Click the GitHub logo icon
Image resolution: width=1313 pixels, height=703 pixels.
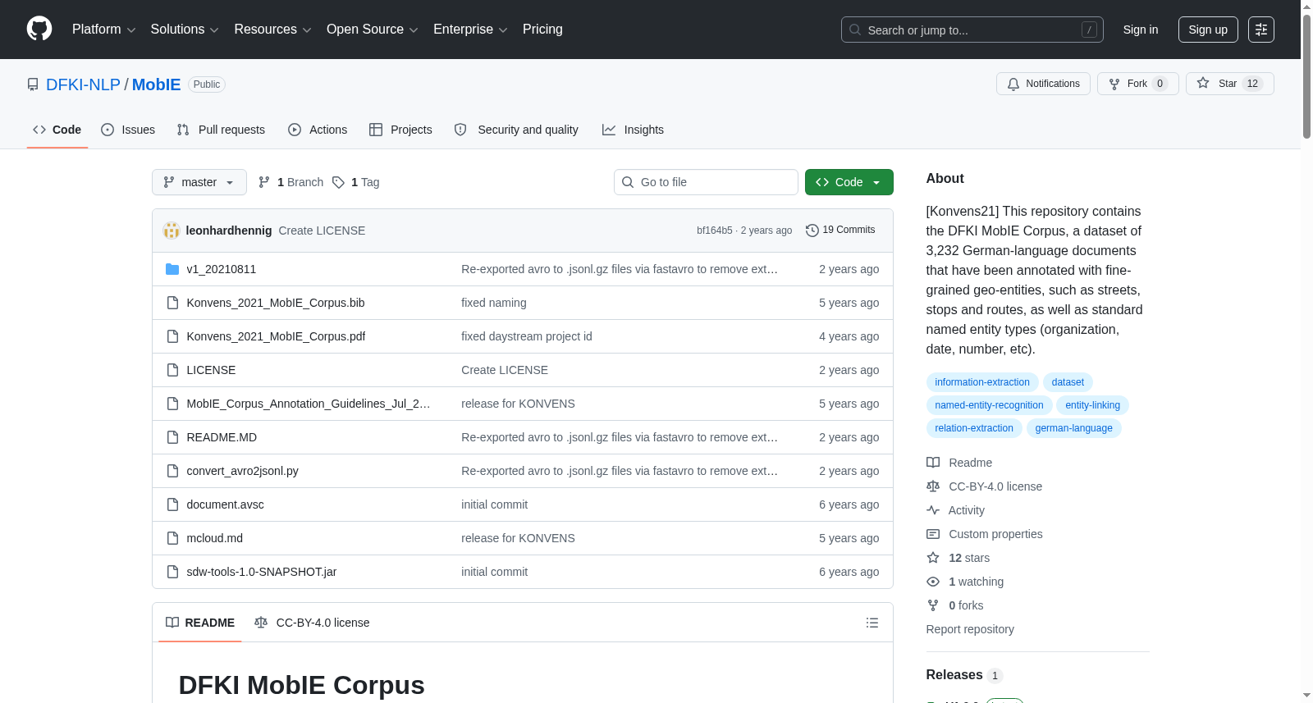click(39, 29)
